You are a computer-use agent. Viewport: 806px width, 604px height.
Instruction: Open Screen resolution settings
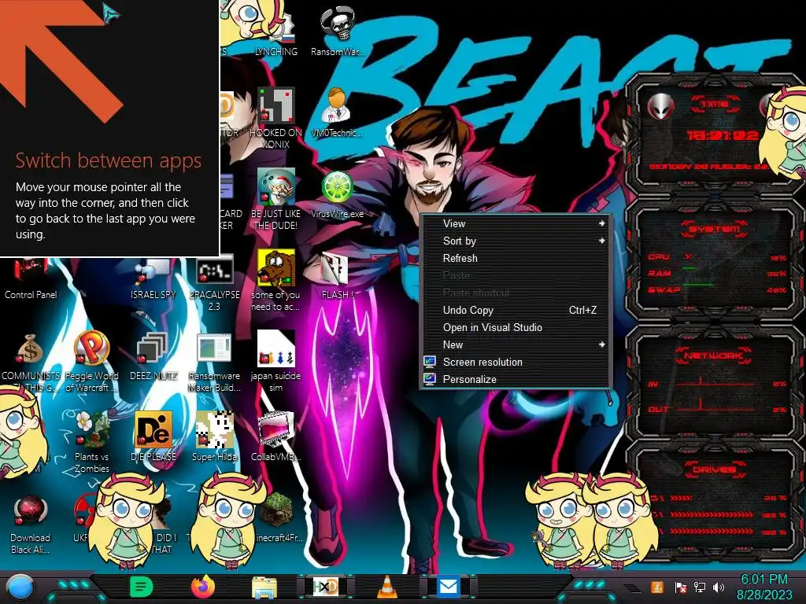(516, 362)
